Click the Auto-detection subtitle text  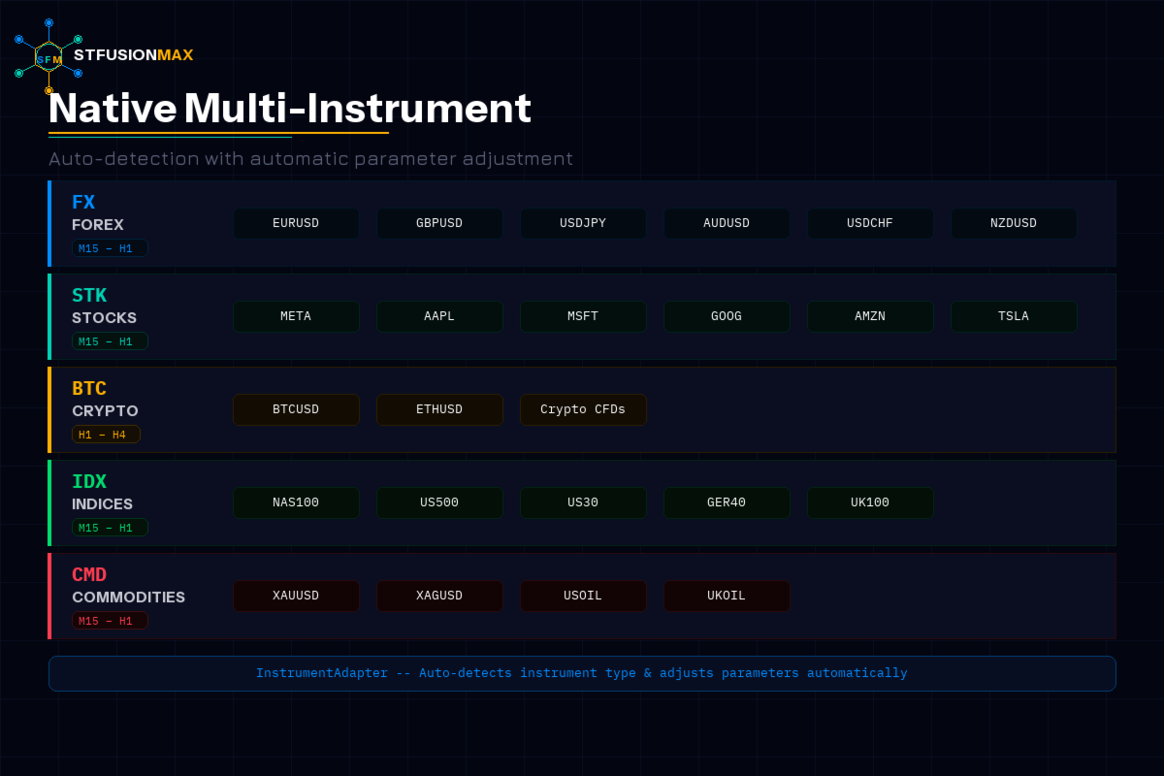(310, 158)
